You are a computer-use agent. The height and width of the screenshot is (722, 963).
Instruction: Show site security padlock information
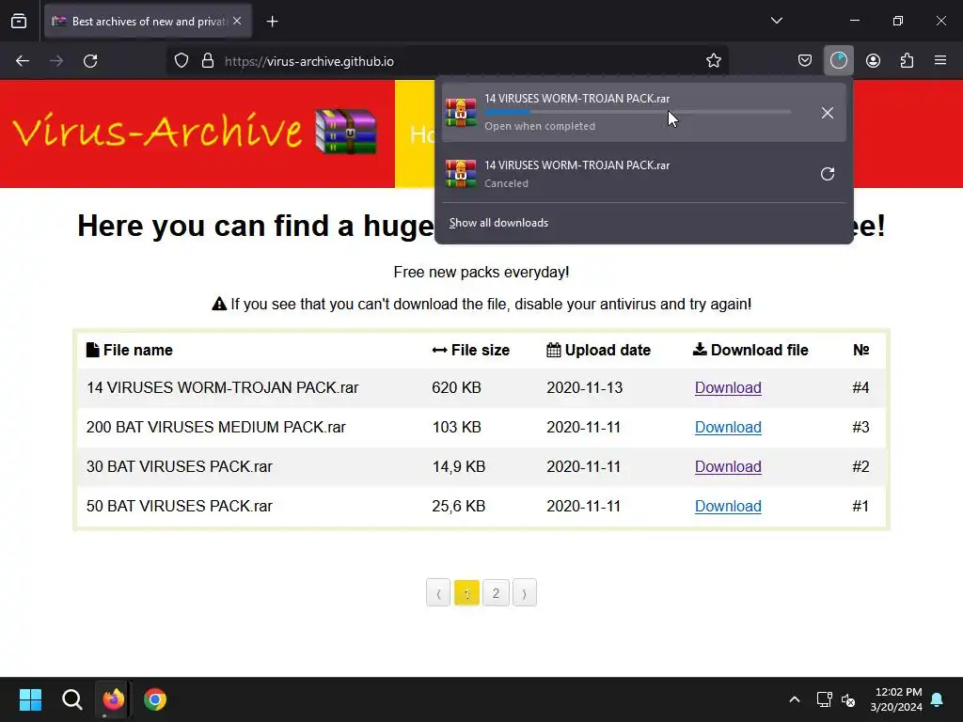click(x=208, y=61)
